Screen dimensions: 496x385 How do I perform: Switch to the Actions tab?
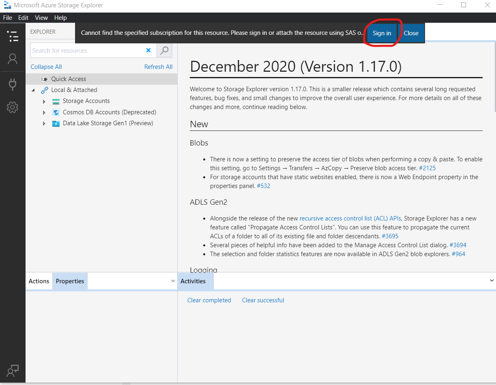click(x=39, y=281)
